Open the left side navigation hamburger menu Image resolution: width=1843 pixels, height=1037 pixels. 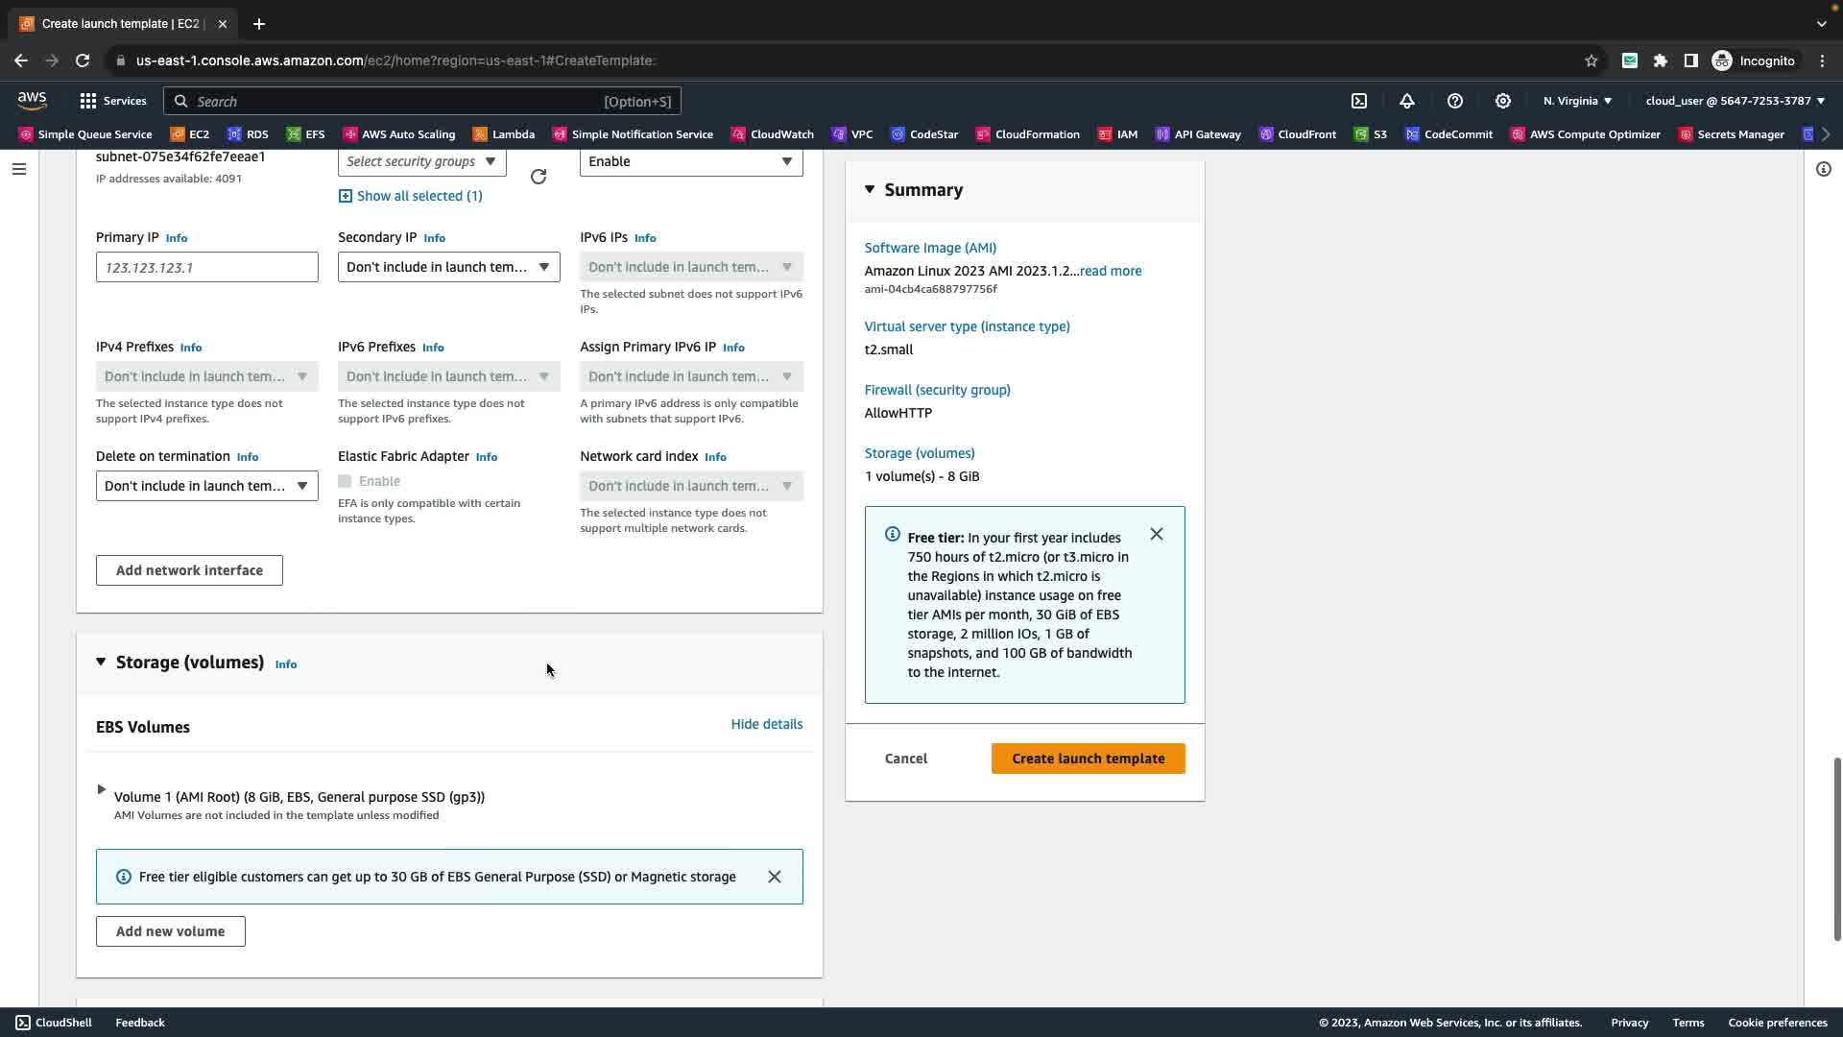(19, 170)
